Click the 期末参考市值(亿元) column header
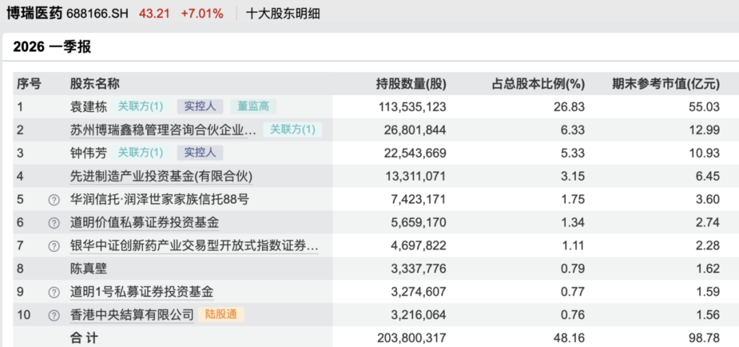This screenshot has width=739, height=347. [x=666, y=84]
